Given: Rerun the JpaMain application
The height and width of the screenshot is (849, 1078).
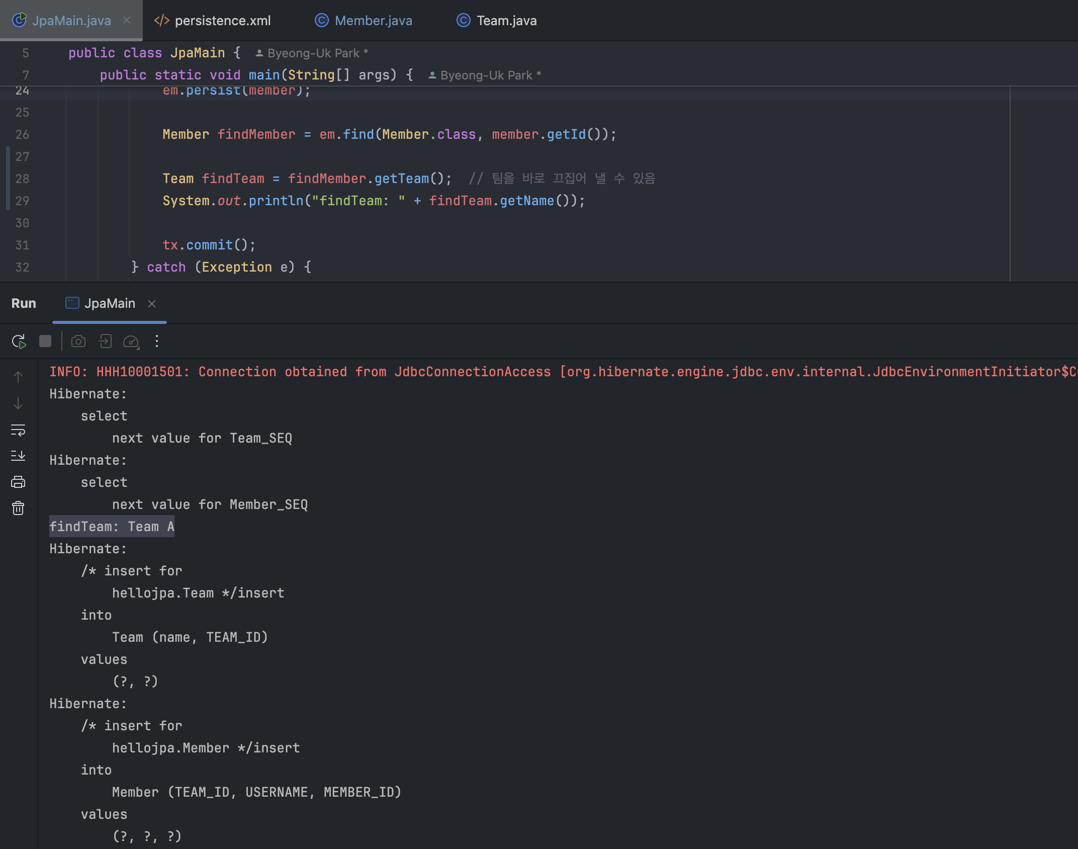Looking at the screenshot, I should pos(19,342).
